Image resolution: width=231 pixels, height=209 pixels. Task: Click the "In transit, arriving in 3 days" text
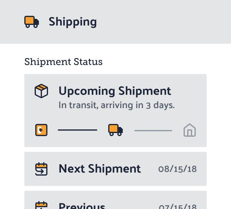(116, 105)
